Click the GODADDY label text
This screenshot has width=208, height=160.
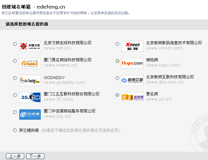coord(54,78)
